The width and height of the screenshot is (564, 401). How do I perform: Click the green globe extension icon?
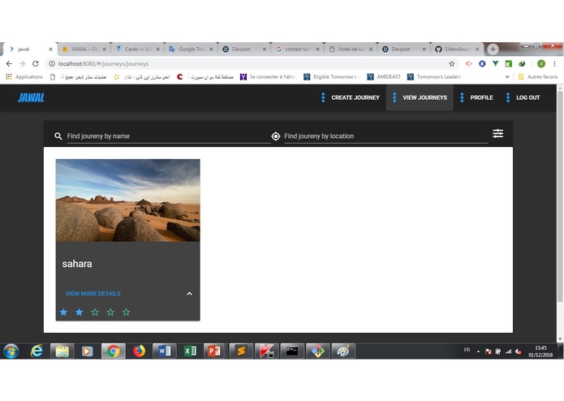click(x=522, y=63)
